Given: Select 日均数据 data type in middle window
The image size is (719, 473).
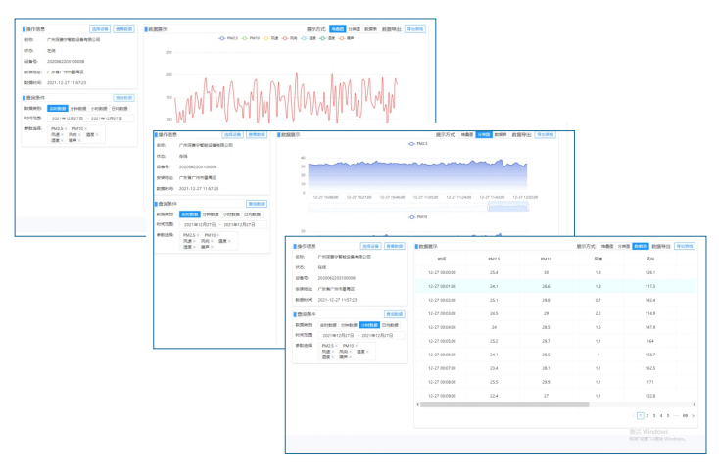Looking at the screenshot, I should tap(251, 213).
